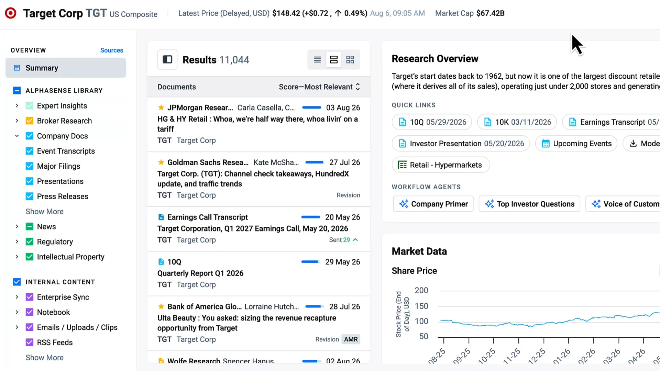Uncheck the Company Docs checkbox
660x371 pixels.
pos(30,136)
